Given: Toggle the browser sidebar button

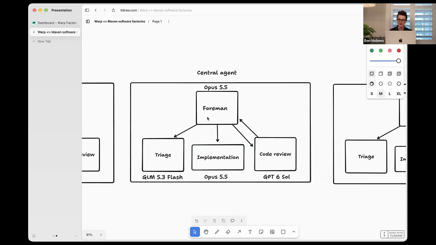Looking at the screenshot, I should 87,10.
